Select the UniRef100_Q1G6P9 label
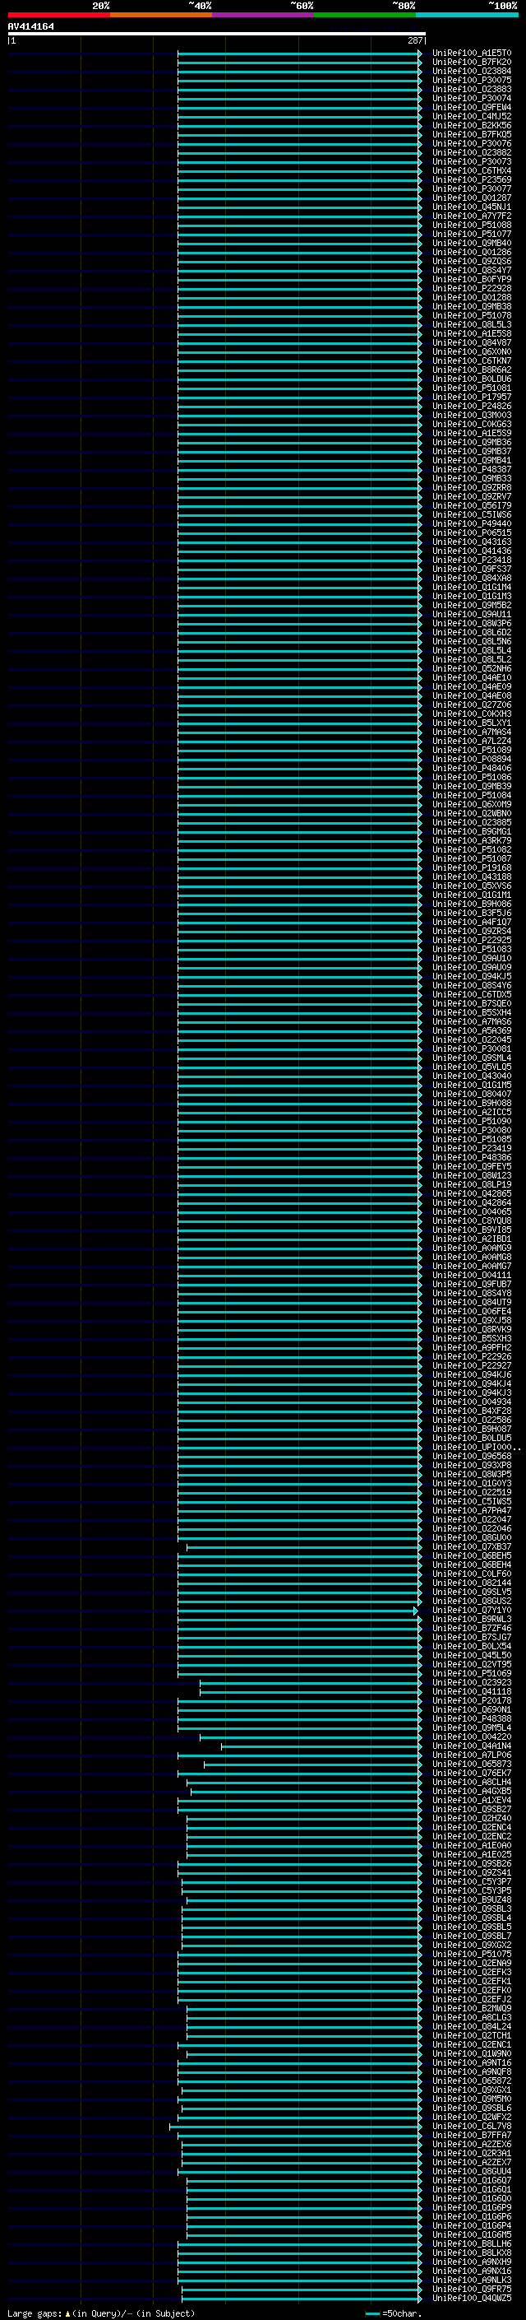526x2320 pixels. (471, 2207)
